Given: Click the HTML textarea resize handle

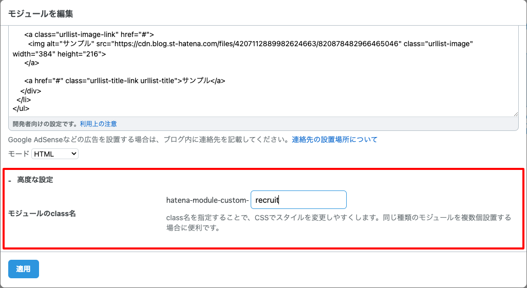Looking at the screenshot, I should (515, 113).
